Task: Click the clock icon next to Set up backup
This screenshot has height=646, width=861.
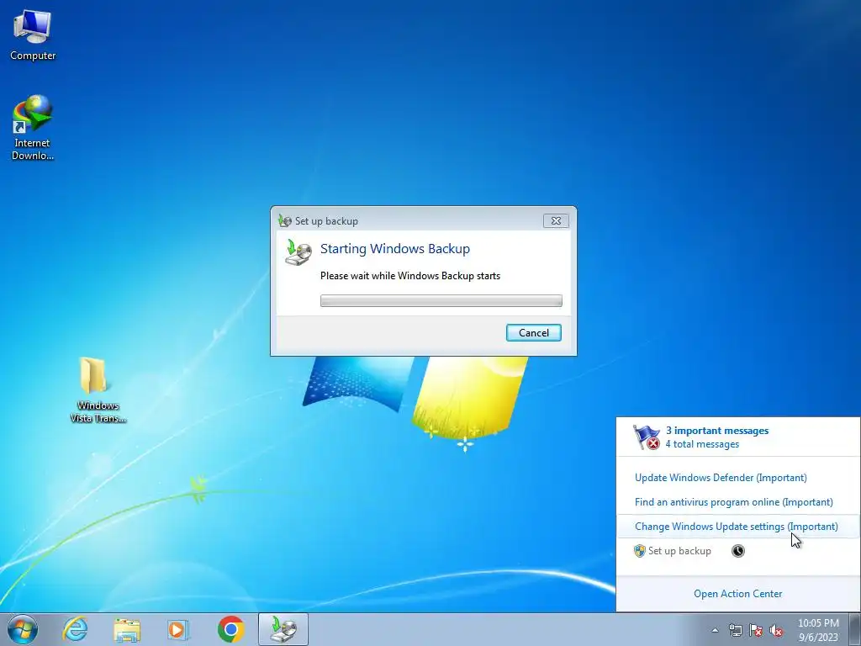Action: pyautogui.click(x=738, y=551)
